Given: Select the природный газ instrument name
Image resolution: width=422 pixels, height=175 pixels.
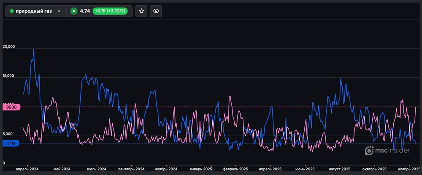Looking at the screenshot, I should click(x=34, y=11).
